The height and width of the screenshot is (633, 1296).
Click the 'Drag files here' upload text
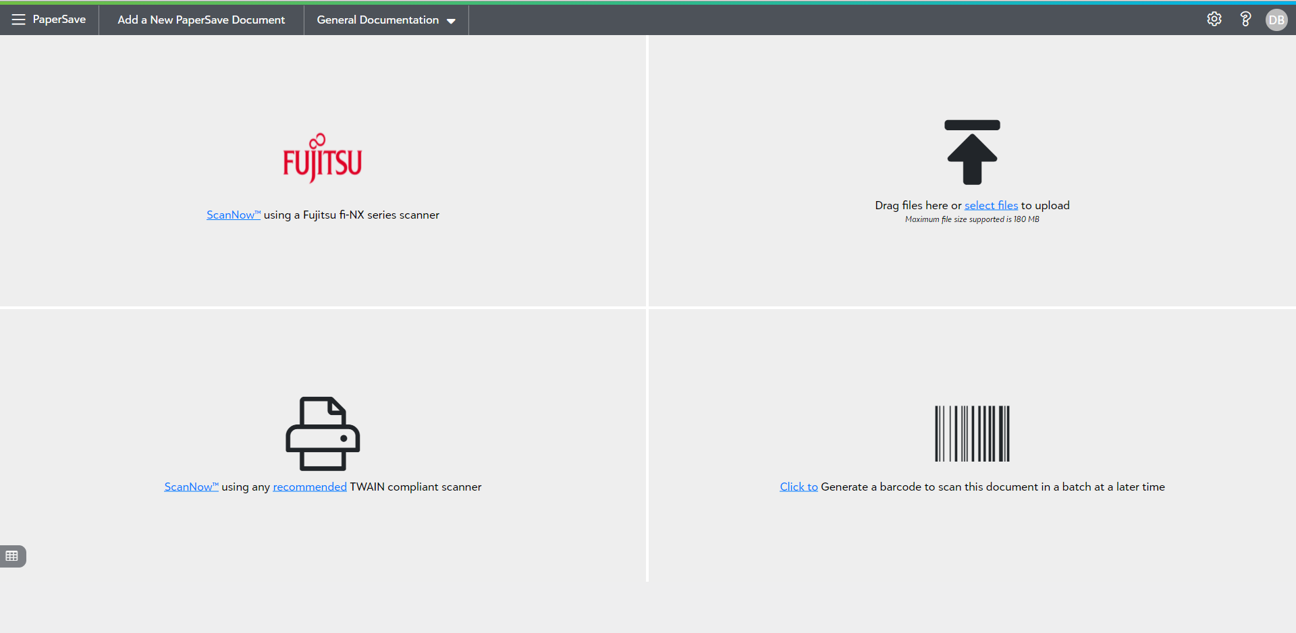click(x=917, y=205)
